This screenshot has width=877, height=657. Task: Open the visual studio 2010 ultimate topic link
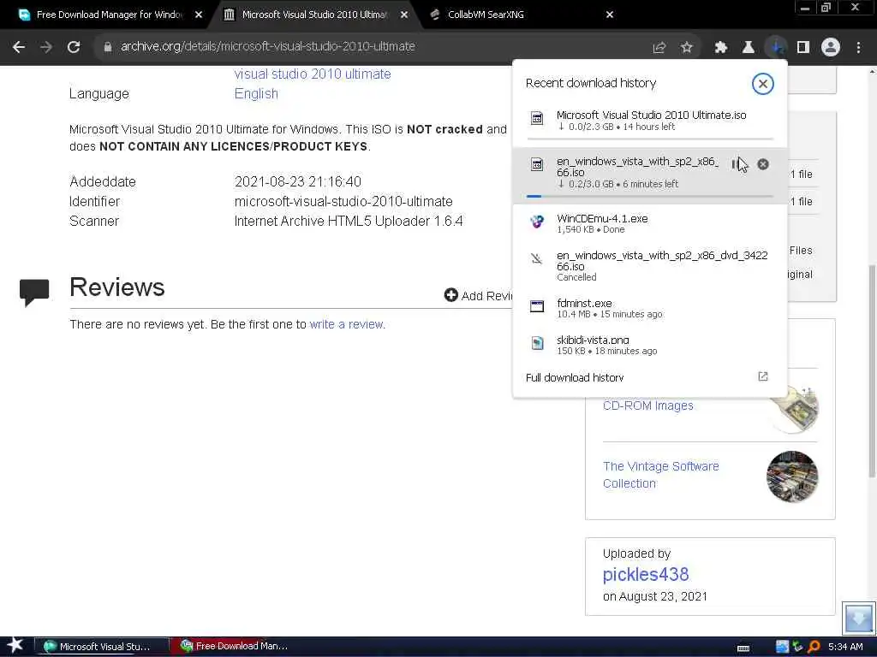coord(313,74)
